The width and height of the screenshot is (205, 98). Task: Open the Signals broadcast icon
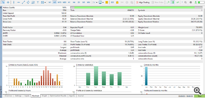(122, 2)
